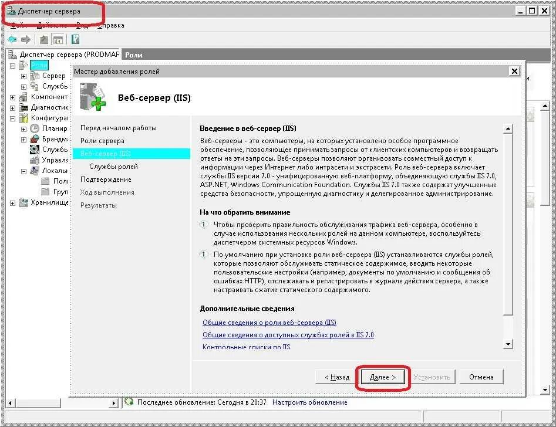Screen dimensions: 556x427
Task: Click the Брандмауэр firewall icon
Action: [x=35, y=139]
